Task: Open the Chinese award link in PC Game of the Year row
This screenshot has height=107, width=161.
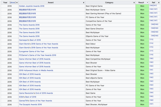Action: [x=27, y=17]
